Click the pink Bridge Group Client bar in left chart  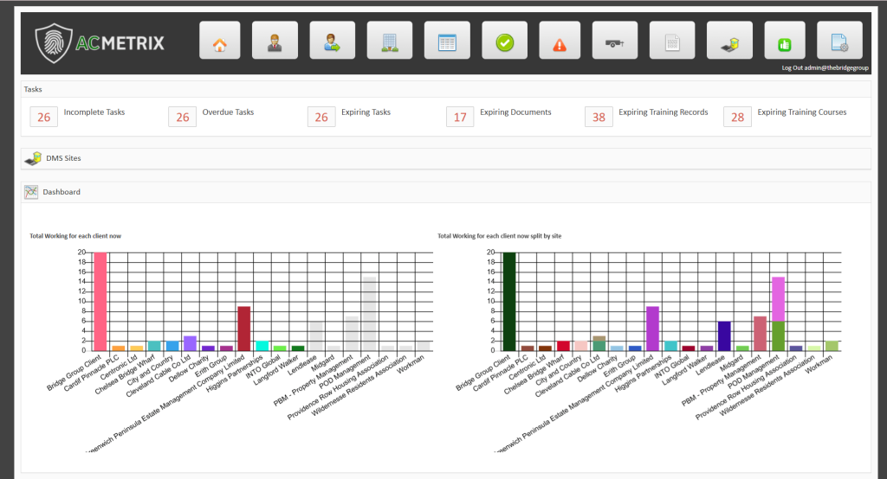(100, 302)
